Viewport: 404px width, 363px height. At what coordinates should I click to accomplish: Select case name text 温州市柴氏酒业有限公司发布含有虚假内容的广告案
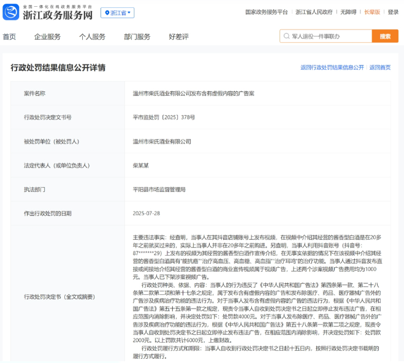pyautogui.click(x=194, y=94)
